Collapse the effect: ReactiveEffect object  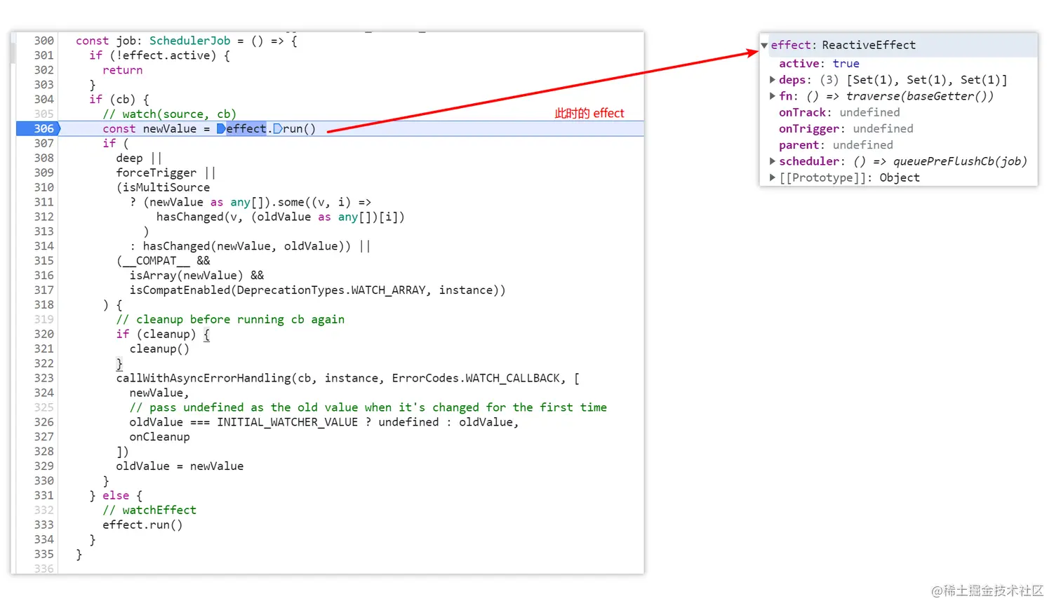coord(765,46)
